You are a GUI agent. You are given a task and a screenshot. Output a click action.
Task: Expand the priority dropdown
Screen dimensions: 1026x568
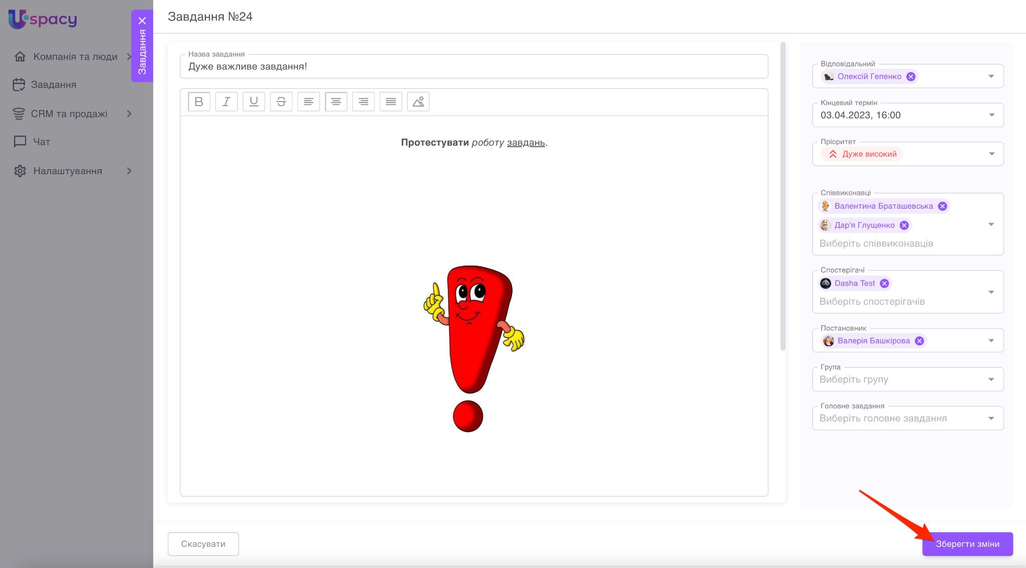(x=991, y=154)
